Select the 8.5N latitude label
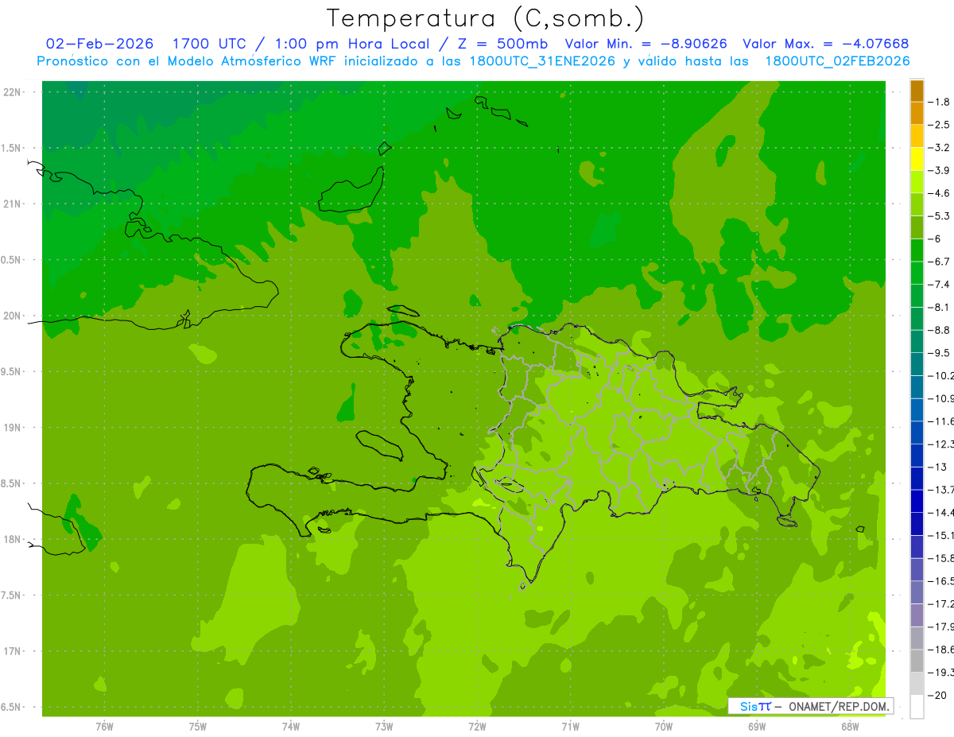The image size is (954, 737). click(12, 483)
